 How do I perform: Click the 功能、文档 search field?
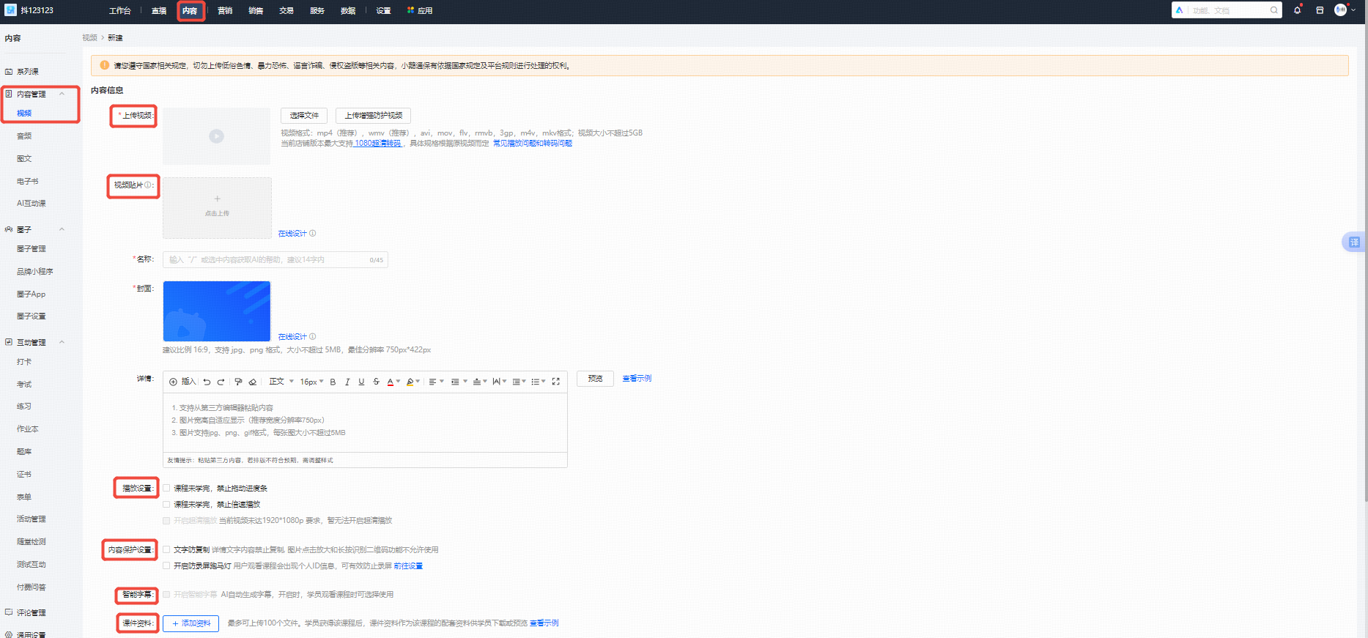tap(1227, 10)
